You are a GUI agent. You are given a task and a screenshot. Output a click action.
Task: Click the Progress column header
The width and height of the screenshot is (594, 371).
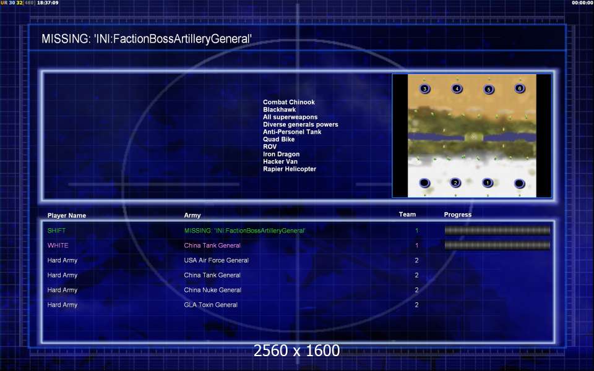pyautogui.click(x=458, y=215)
